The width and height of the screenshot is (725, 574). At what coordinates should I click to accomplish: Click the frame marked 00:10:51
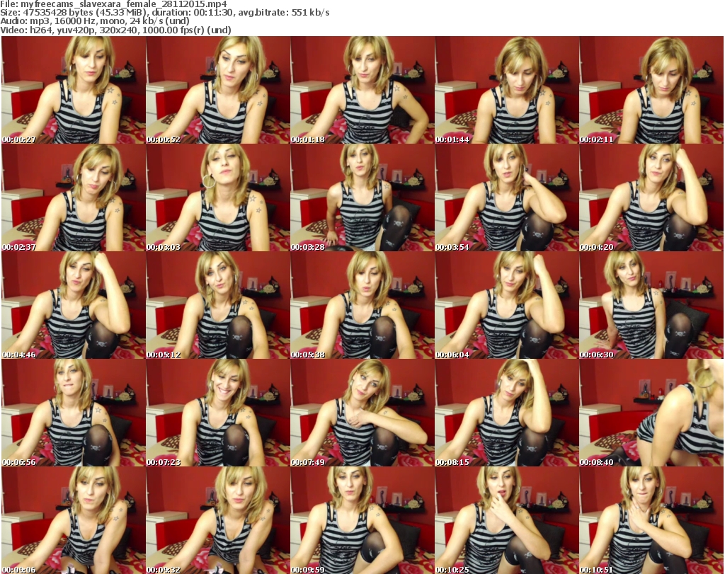[x=651, y=520]
